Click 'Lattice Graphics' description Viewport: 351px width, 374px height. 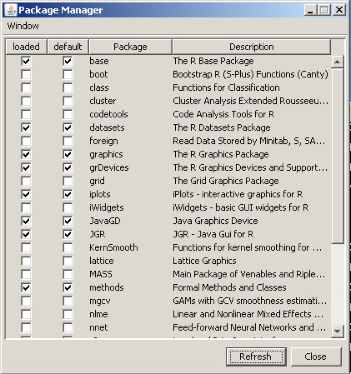point(205,261)
